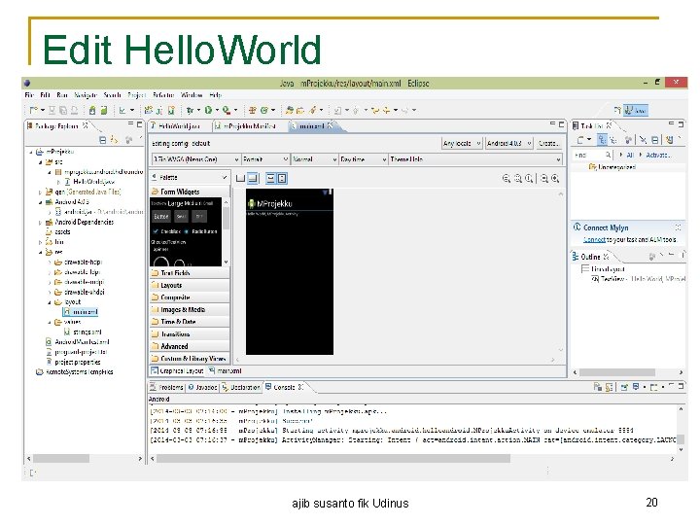The image size is (700, 525).
Task: Click the Collapse All icon in Task List
Action: [x=654, y=140]
